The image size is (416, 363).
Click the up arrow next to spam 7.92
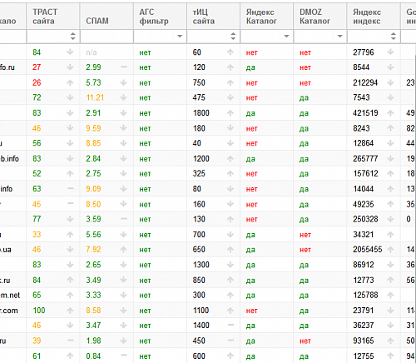coord(123,249)
